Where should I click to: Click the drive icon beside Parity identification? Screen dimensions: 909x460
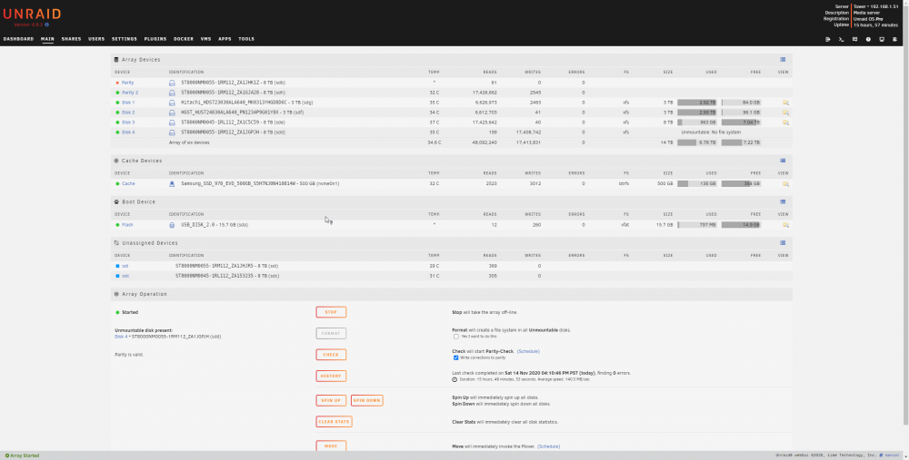click(x=172, y=83)
